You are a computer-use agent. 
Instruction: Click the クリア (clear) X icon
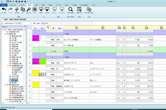[x=35, y=9]
